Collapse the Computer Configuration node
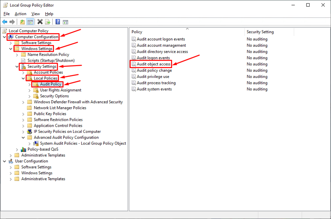 click(4, 37)
